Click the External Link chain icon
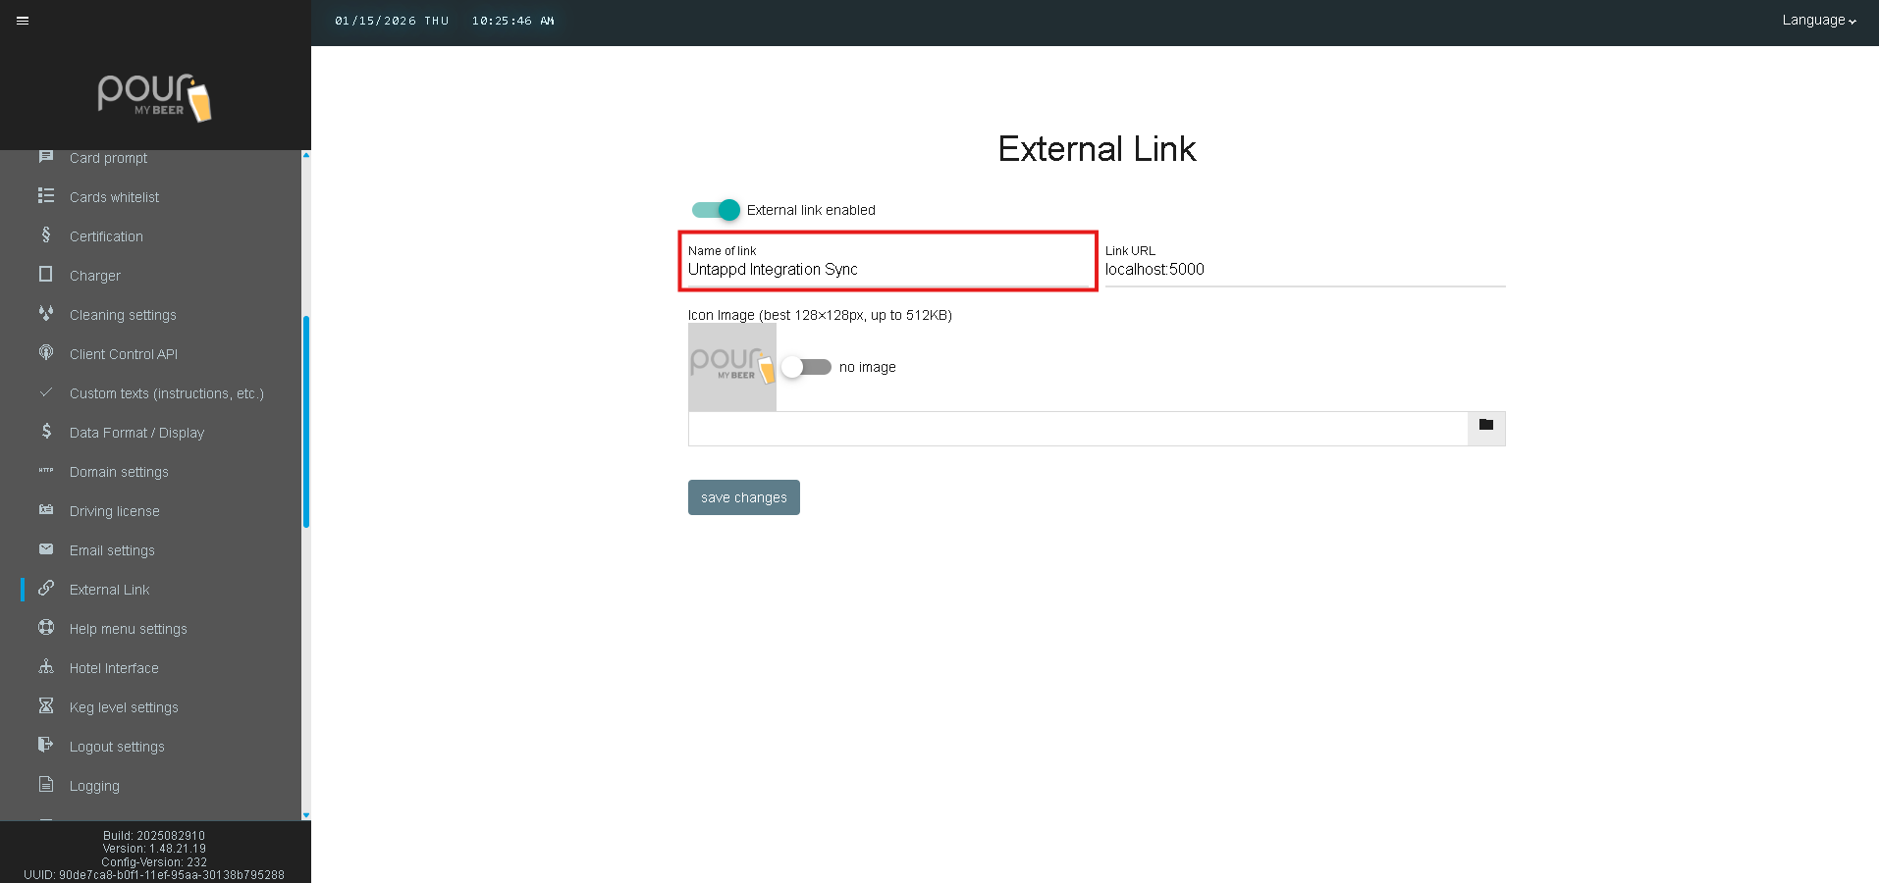The image size is (1879, 883). (46, 589)
